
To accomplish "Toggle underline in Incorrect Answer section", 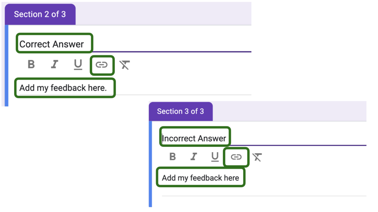I will coord(215,157).
